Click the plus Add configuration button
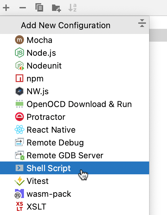Viewport: 167px width, 215px height. [x=6, y=8]
